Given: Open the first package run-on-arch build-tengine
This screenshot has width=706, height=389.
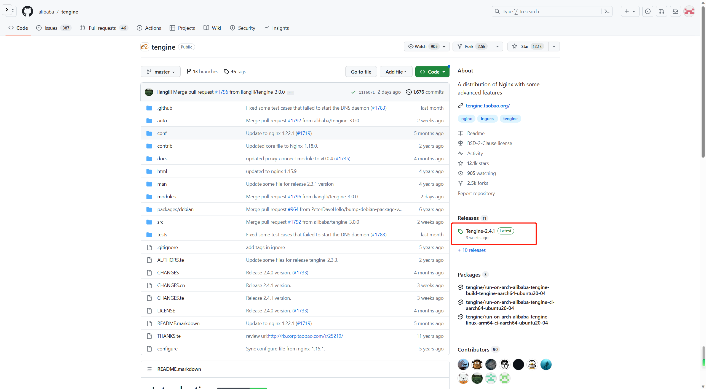Looking at the screenshot, I should click(x=507, y=290).
